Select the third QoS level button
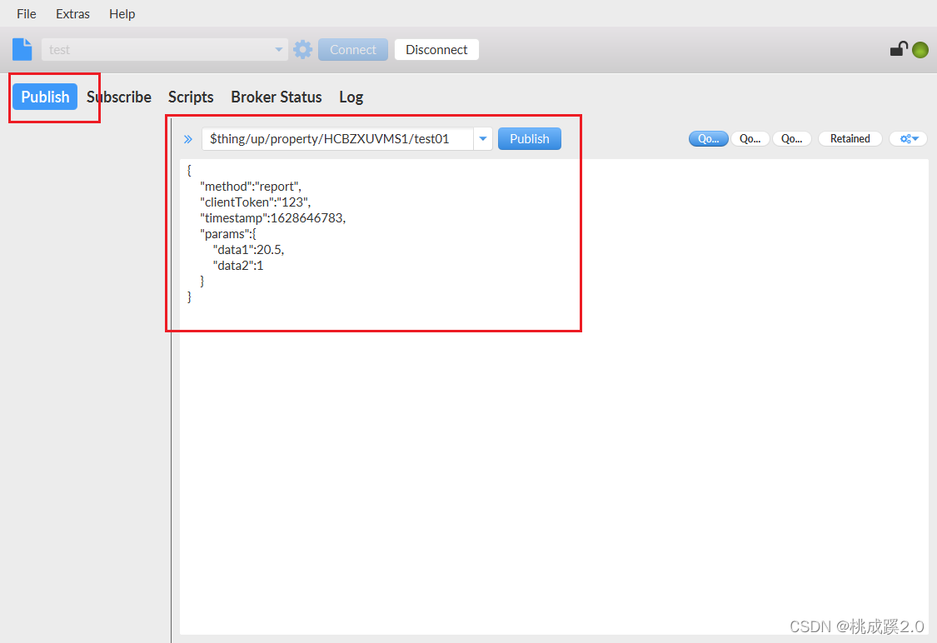937x643 pixels. [791, 139]
